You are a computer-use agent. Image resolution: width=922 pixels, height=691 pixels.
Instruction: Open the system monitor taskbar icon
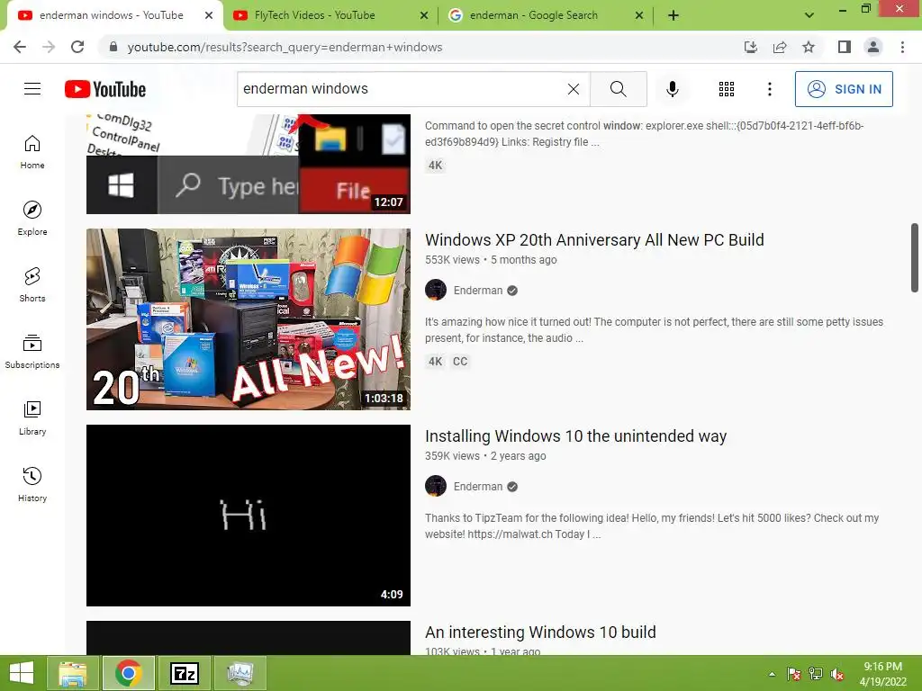click(x=240, y=673)
